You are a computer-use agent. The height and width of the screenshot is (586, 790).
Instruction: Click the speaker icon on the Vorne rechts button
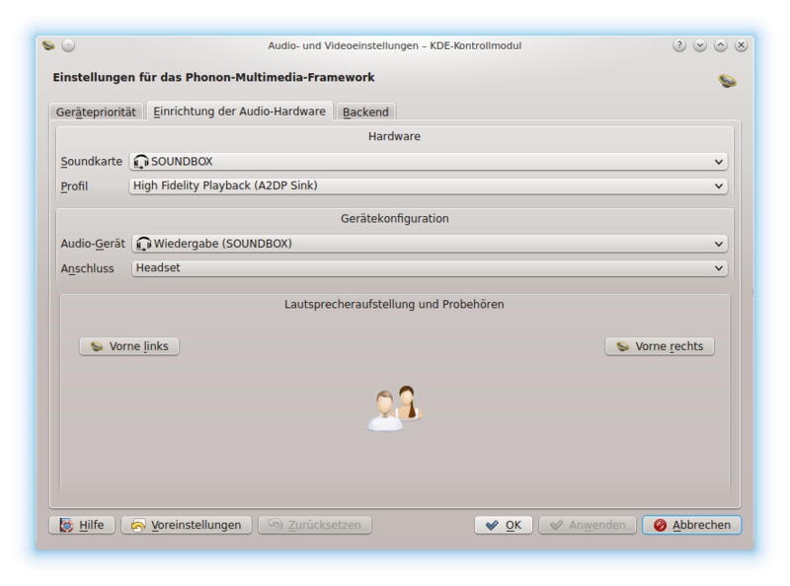click(x=620, y=346)
